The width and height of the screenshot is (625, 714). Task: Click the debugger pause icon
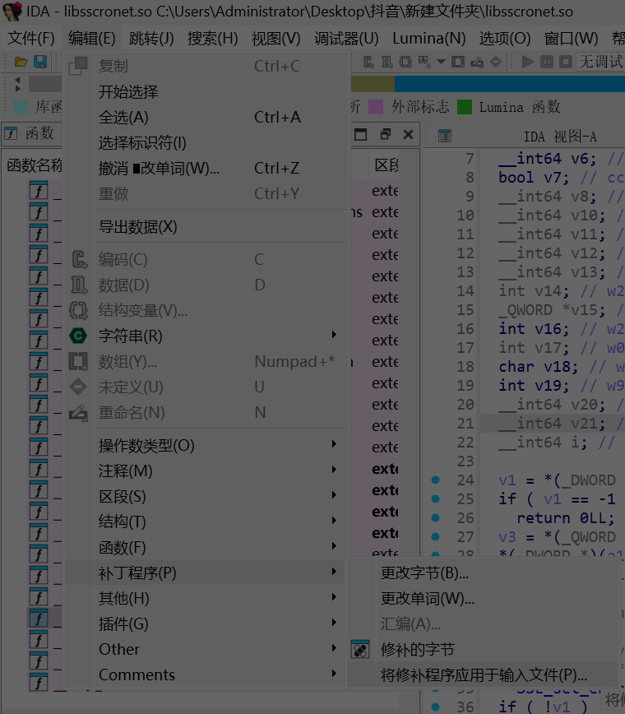548,62
